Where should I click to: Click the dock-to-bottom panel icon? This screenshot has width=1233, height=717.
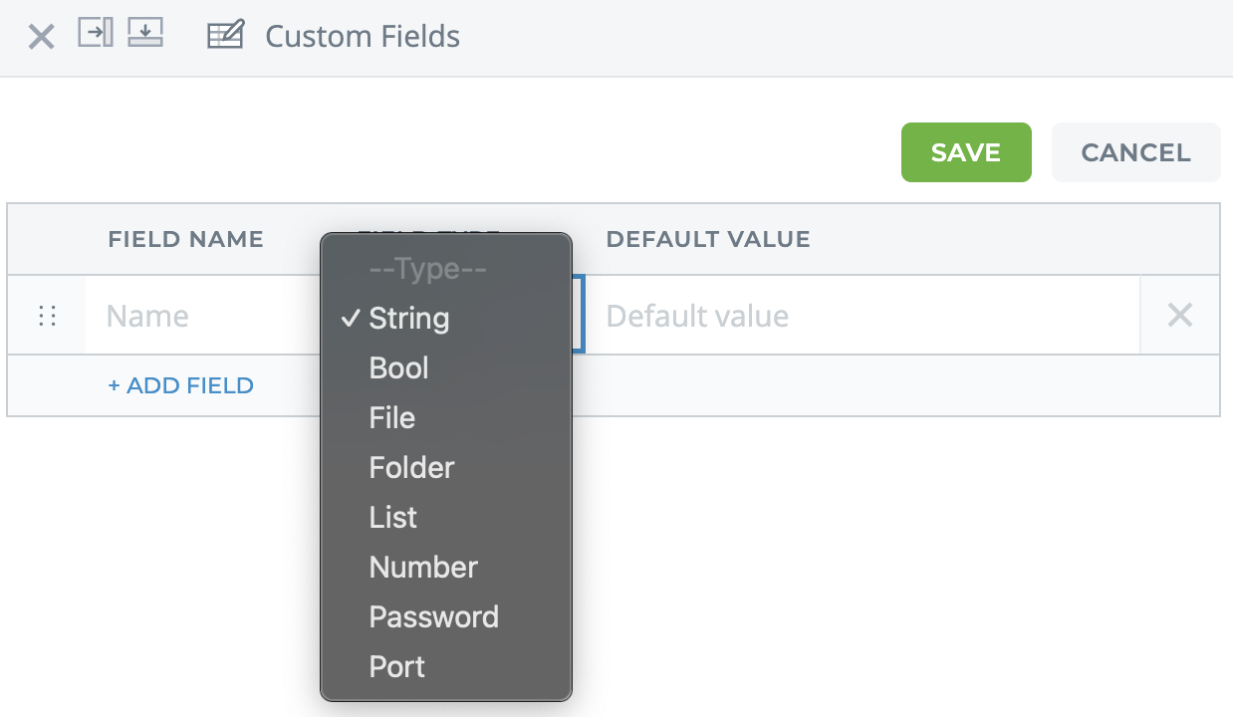[145, 32]
